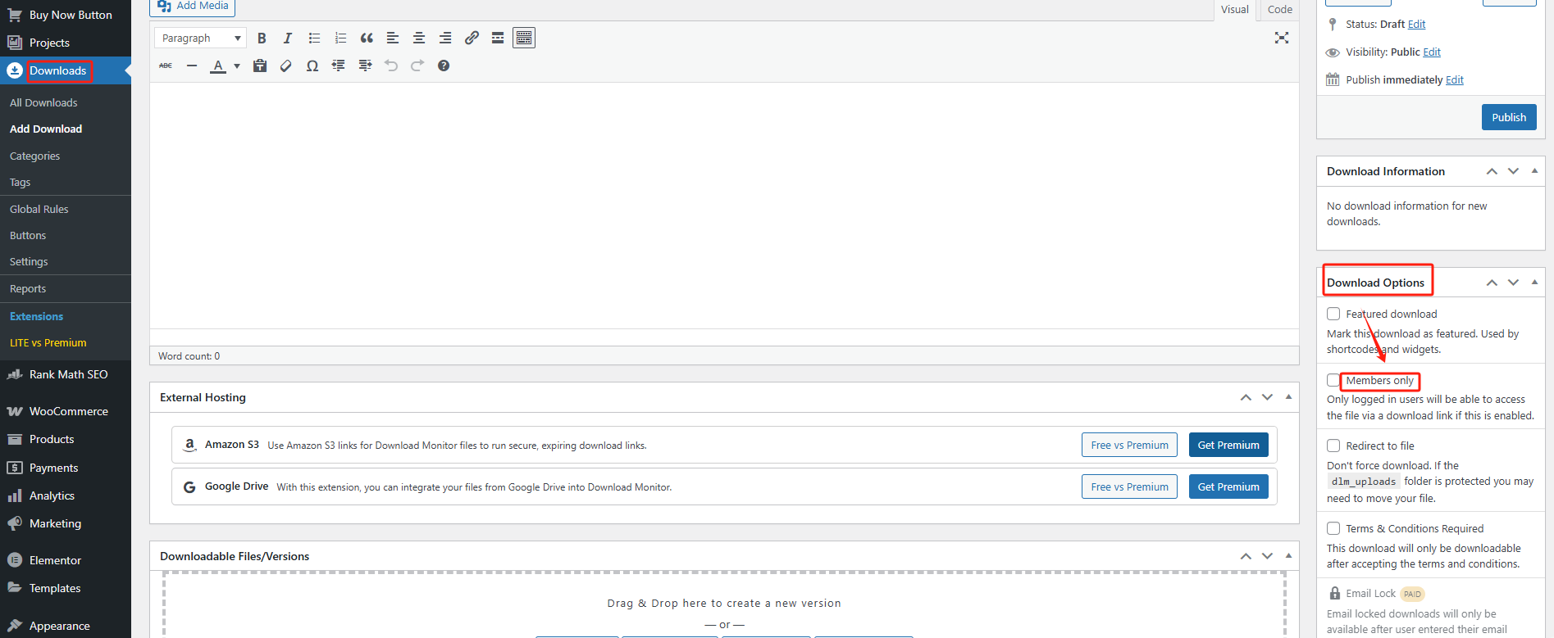Image resolution: width=1554 pixels, height=638 pixels.
Task: Click text color swatch button
Action: point(217,66)
